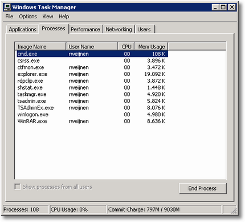Sort by Mem Usage column header
This screenshot has height=222, width=245.
click(x=151, y=47)
